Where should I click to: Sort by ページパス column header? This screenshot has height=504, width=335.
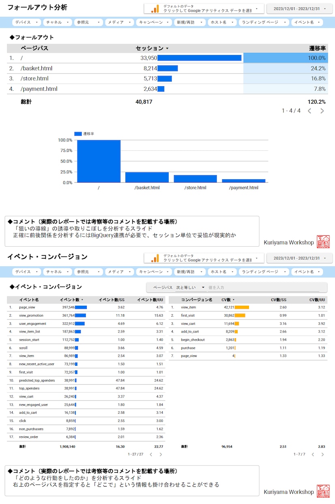34,48
